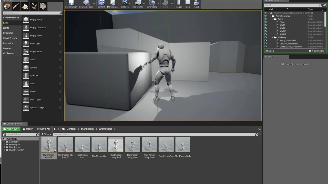Open Content toolbar icon
The height and width of the screenshot is (184, 328).
tap(101, 4)
